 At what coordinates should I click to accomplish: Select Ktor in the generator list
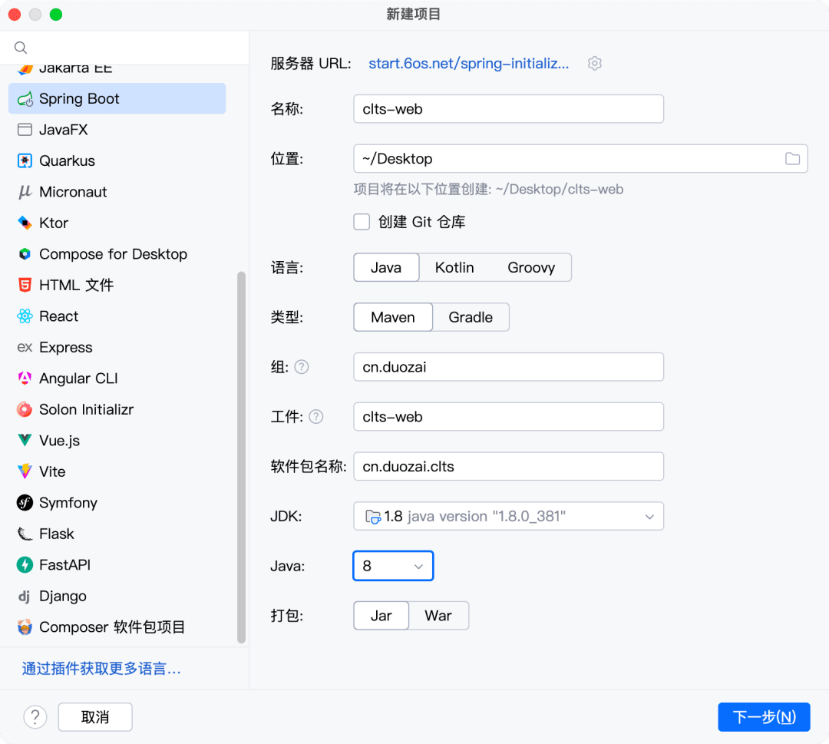click(x=117, y=223)
